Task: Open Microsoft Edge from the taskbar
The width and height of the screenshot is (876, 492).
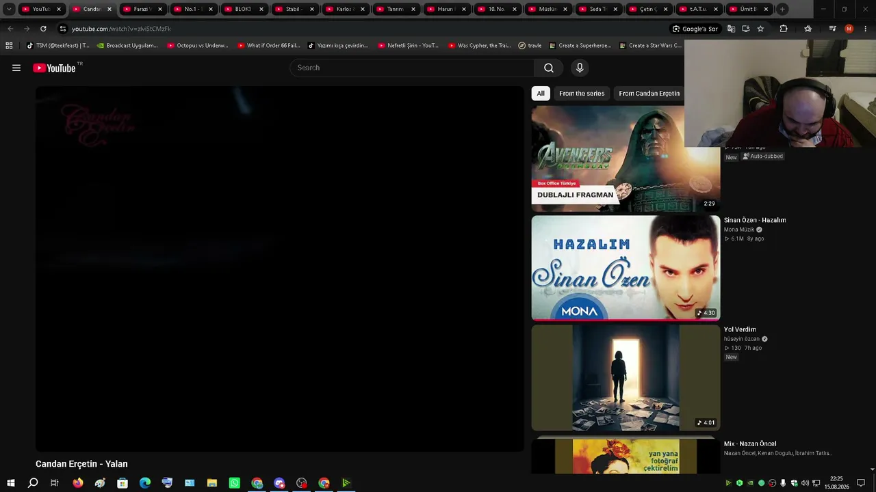Action: (x=145, y=483)
